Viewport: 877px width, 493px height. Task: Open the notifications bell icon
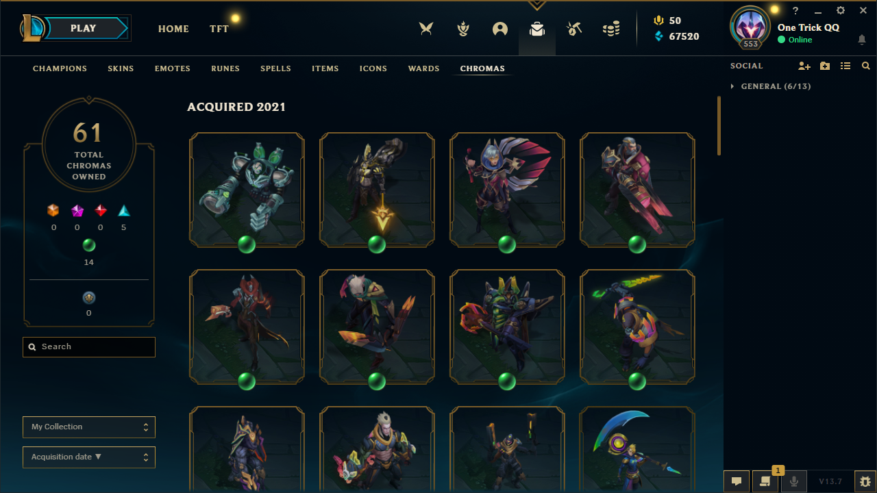click(x=862, y=40)
